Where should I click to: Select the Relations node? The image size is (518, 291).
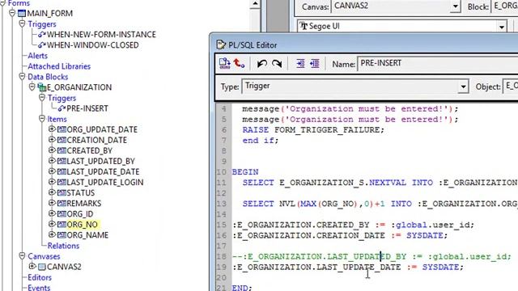tap(63, 246)
